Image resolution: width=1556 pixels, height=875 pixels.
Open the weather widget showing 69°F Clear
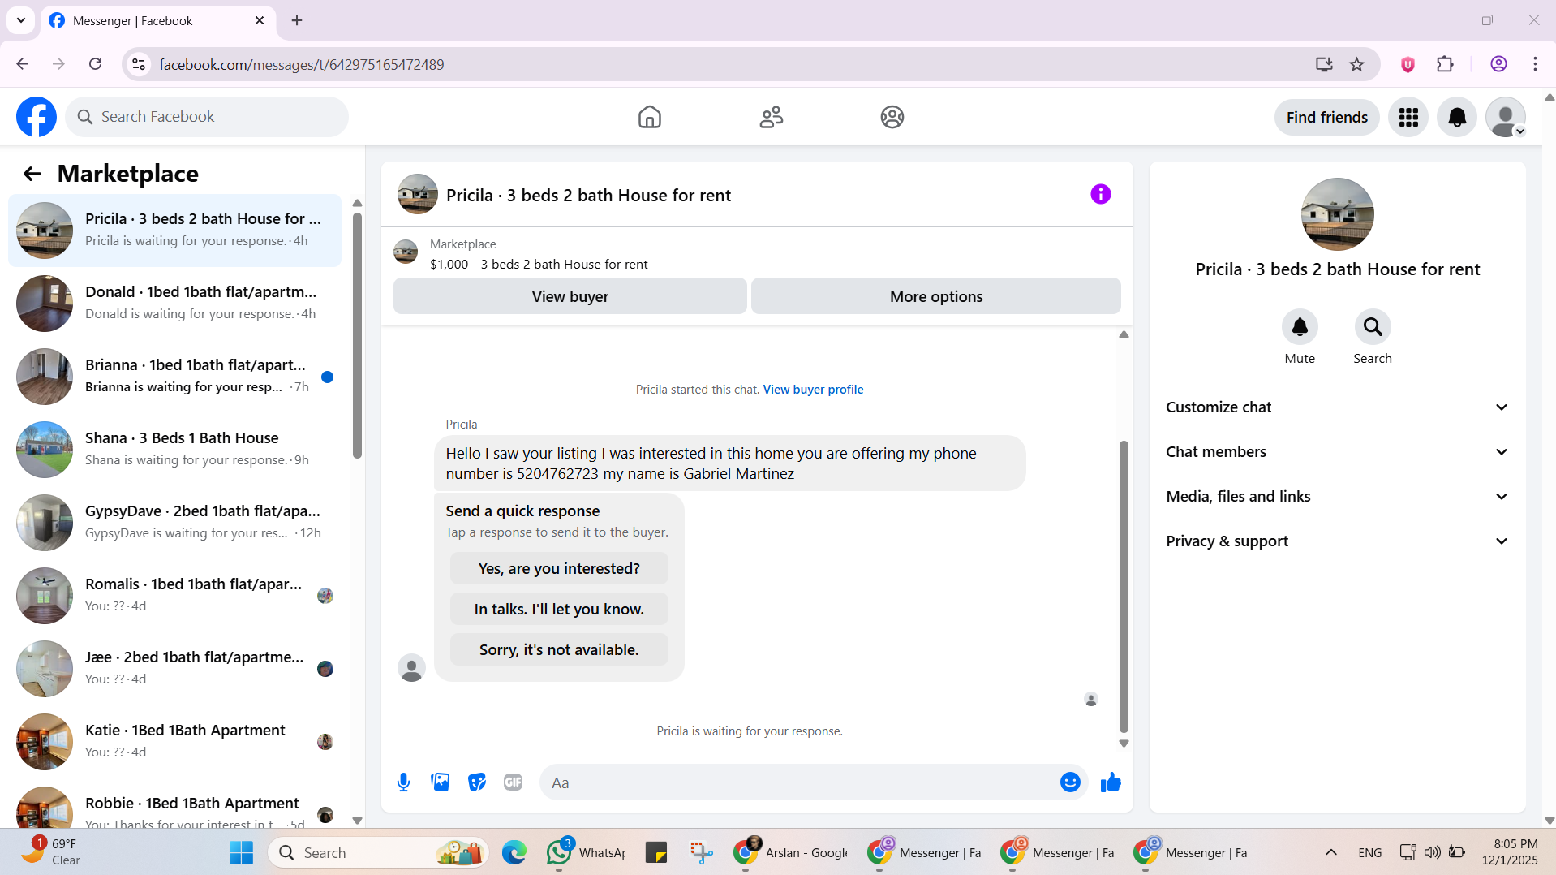pyautogui.click(x=50, y=852)
